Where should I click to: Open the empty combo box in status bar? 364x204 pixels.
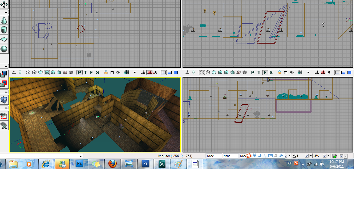tap(41, 156)
